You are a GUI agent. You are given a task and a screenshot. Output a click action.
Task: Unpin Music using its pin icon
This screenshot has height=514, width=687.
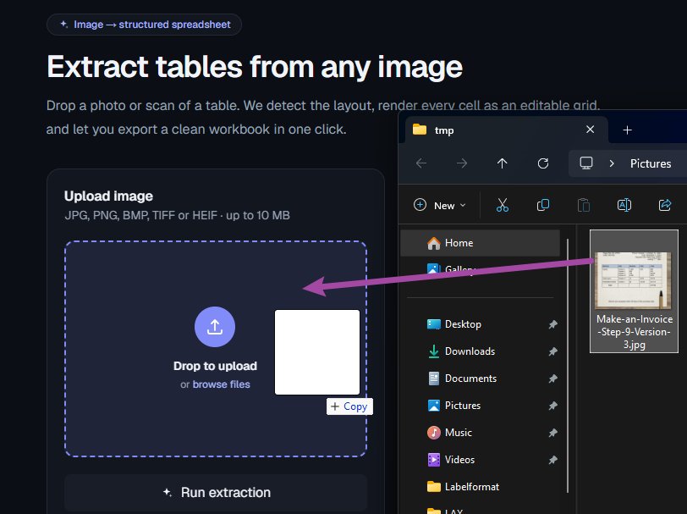[x=553, y=434]
